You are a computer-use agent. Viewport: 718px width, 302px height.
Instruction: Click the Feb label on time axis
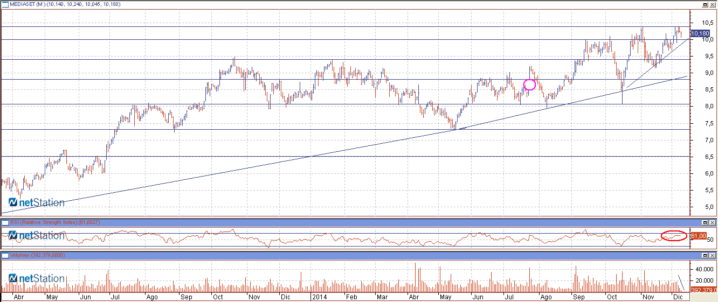[351, 297]
